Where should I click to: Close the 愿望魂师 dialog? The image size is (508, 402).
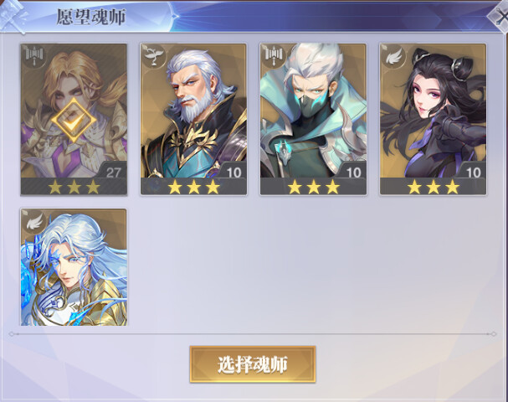(500, 18)
